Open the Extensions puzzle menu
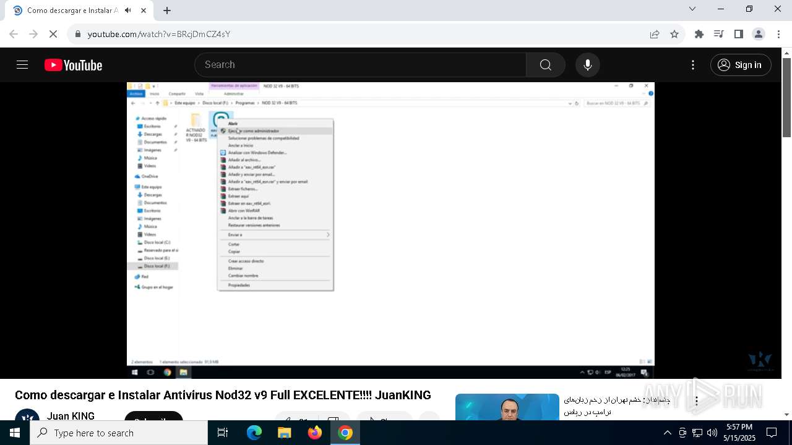 (699, 34)
